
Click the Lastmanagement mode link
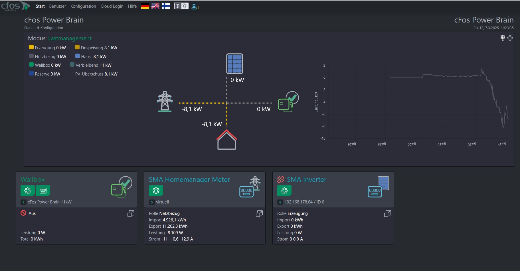coord(70,38)
